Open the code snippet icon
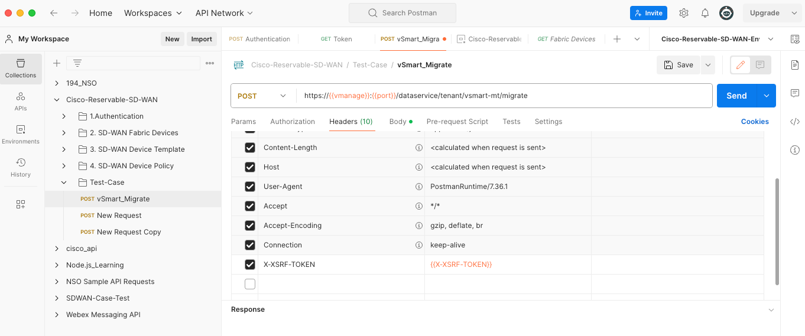The width and height of the screenshot is (805, 336). pyautogui.click(x=795, y=122)
